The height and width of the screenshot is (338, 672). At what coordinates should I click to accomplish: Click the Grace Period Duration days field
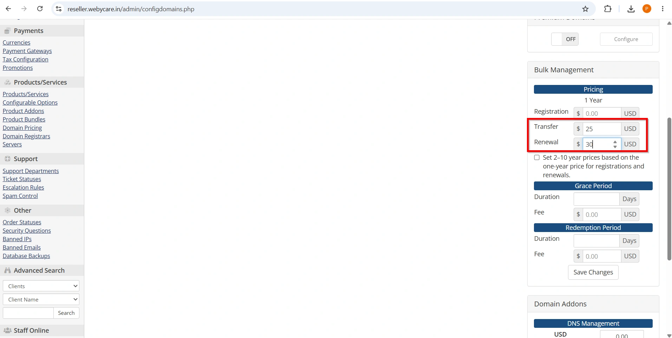[x=596, y=199]
